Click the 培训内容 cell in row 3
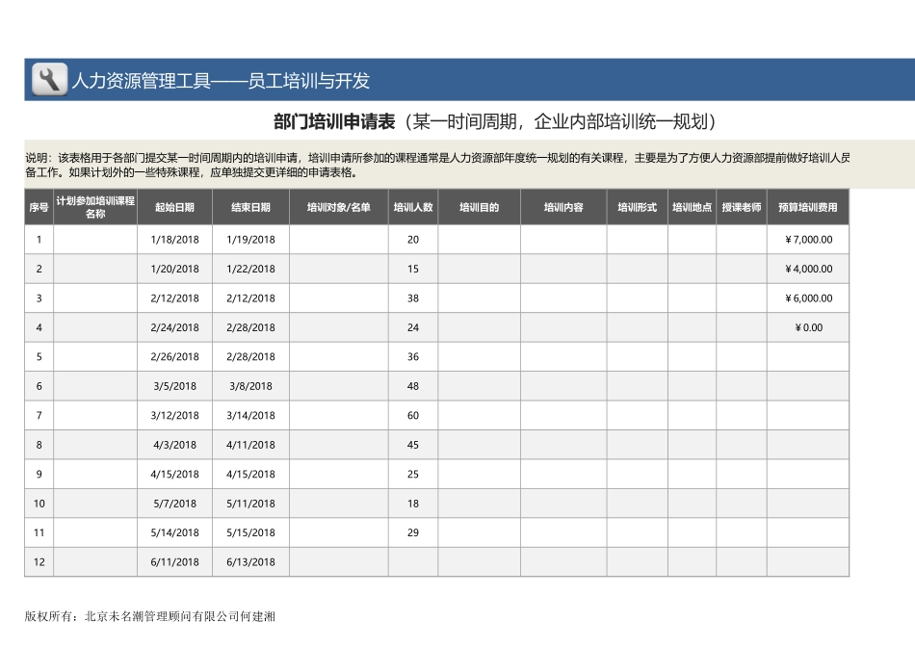Image resolution: width=915 pixels, height=647 pixels. (x=563, y=298)
